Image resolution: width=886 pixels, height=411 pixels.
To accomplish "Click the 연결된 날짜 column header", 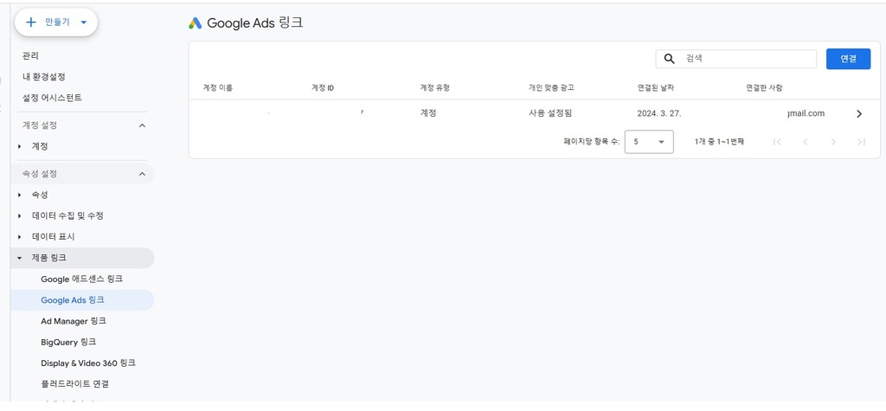I will pos(656,87).
